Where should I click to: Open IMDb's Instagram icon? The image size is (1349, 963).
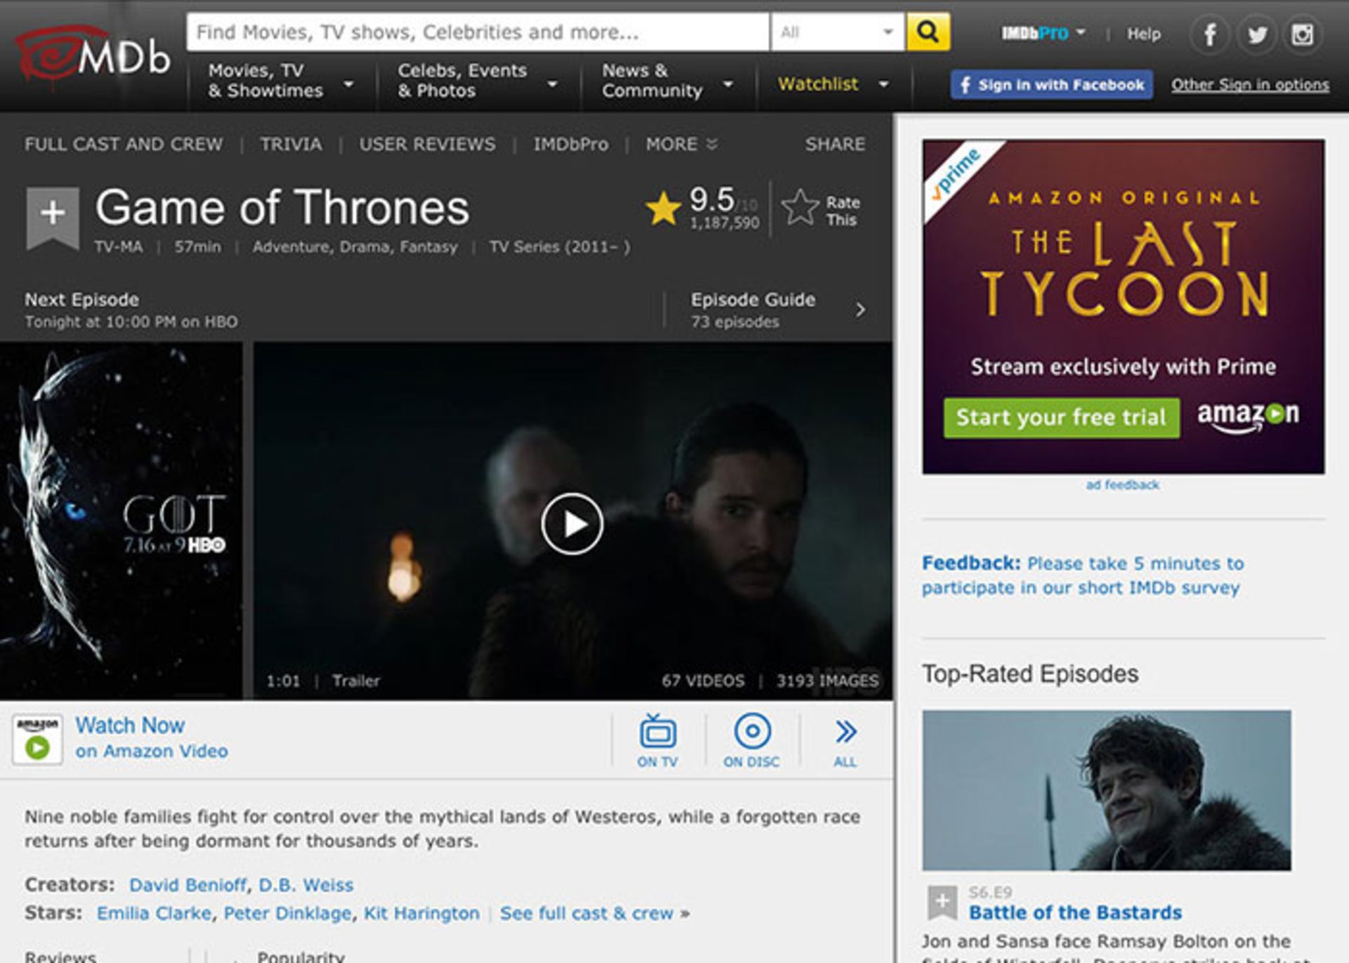(x=1303, y=34)
